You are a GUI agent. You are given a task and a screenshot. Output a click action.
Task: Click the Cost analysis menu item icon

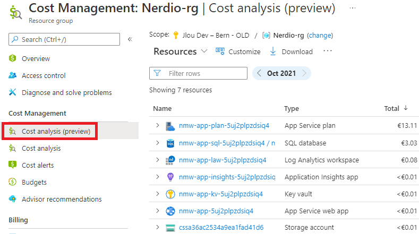click(13, 148)
